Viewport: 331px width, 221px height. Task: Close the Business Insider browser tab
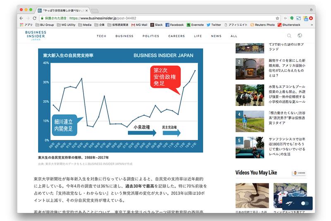pyautogui.click(x=86, y=10)
